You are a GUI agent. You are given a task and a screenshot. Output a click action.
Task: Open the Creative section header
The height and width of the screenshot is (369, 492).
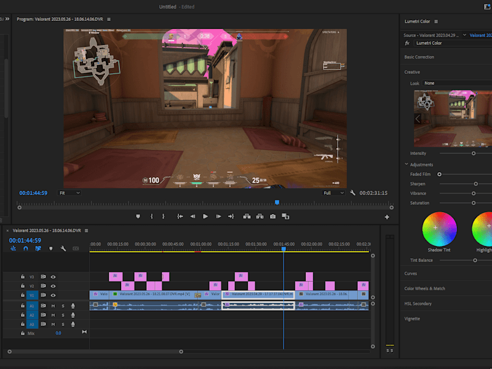tap(412, 72)
